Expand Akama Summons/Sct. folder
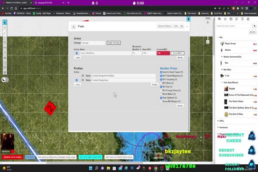The width and height of the screenshot is (258, 172). 222,57
